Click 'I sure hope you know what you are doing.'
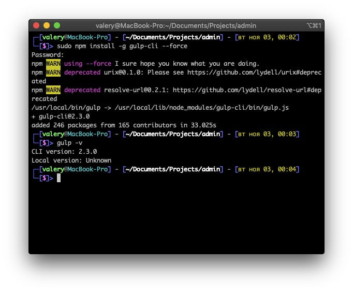 click(187, 64)
